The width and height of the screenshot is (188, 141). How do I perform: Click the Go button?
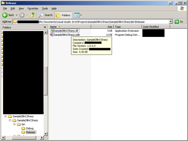tap(179, 22)
